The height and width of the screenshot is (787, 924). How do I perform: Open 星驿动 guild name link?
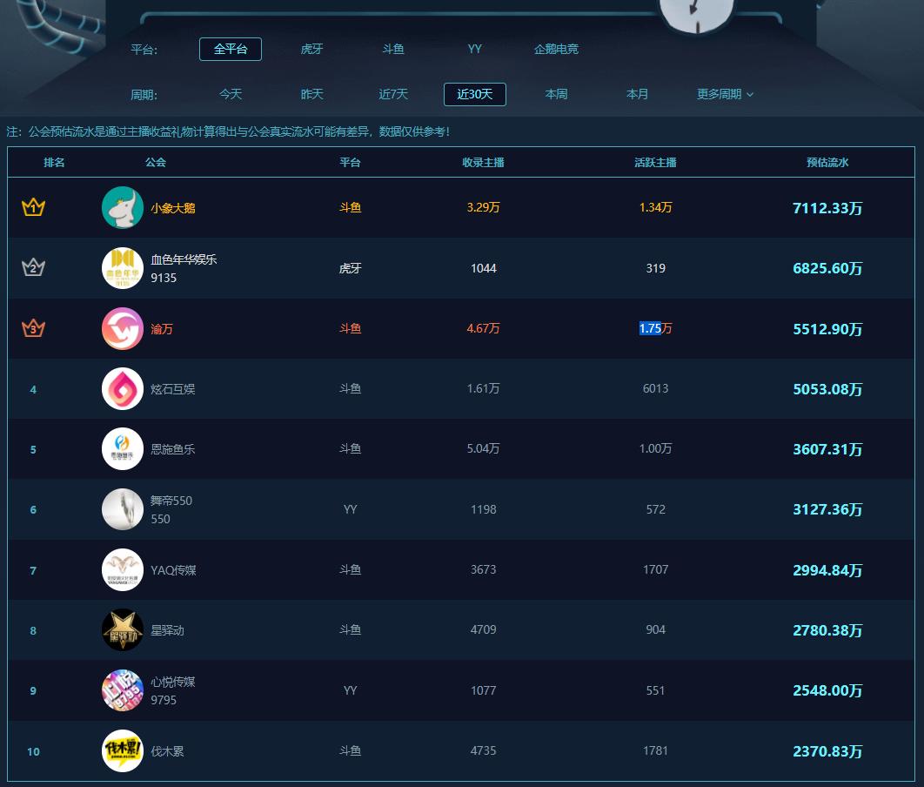tap(167, 630)
